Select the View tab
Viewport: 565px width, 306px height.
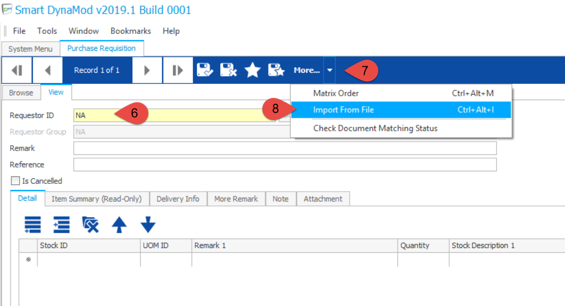[56, 93]
